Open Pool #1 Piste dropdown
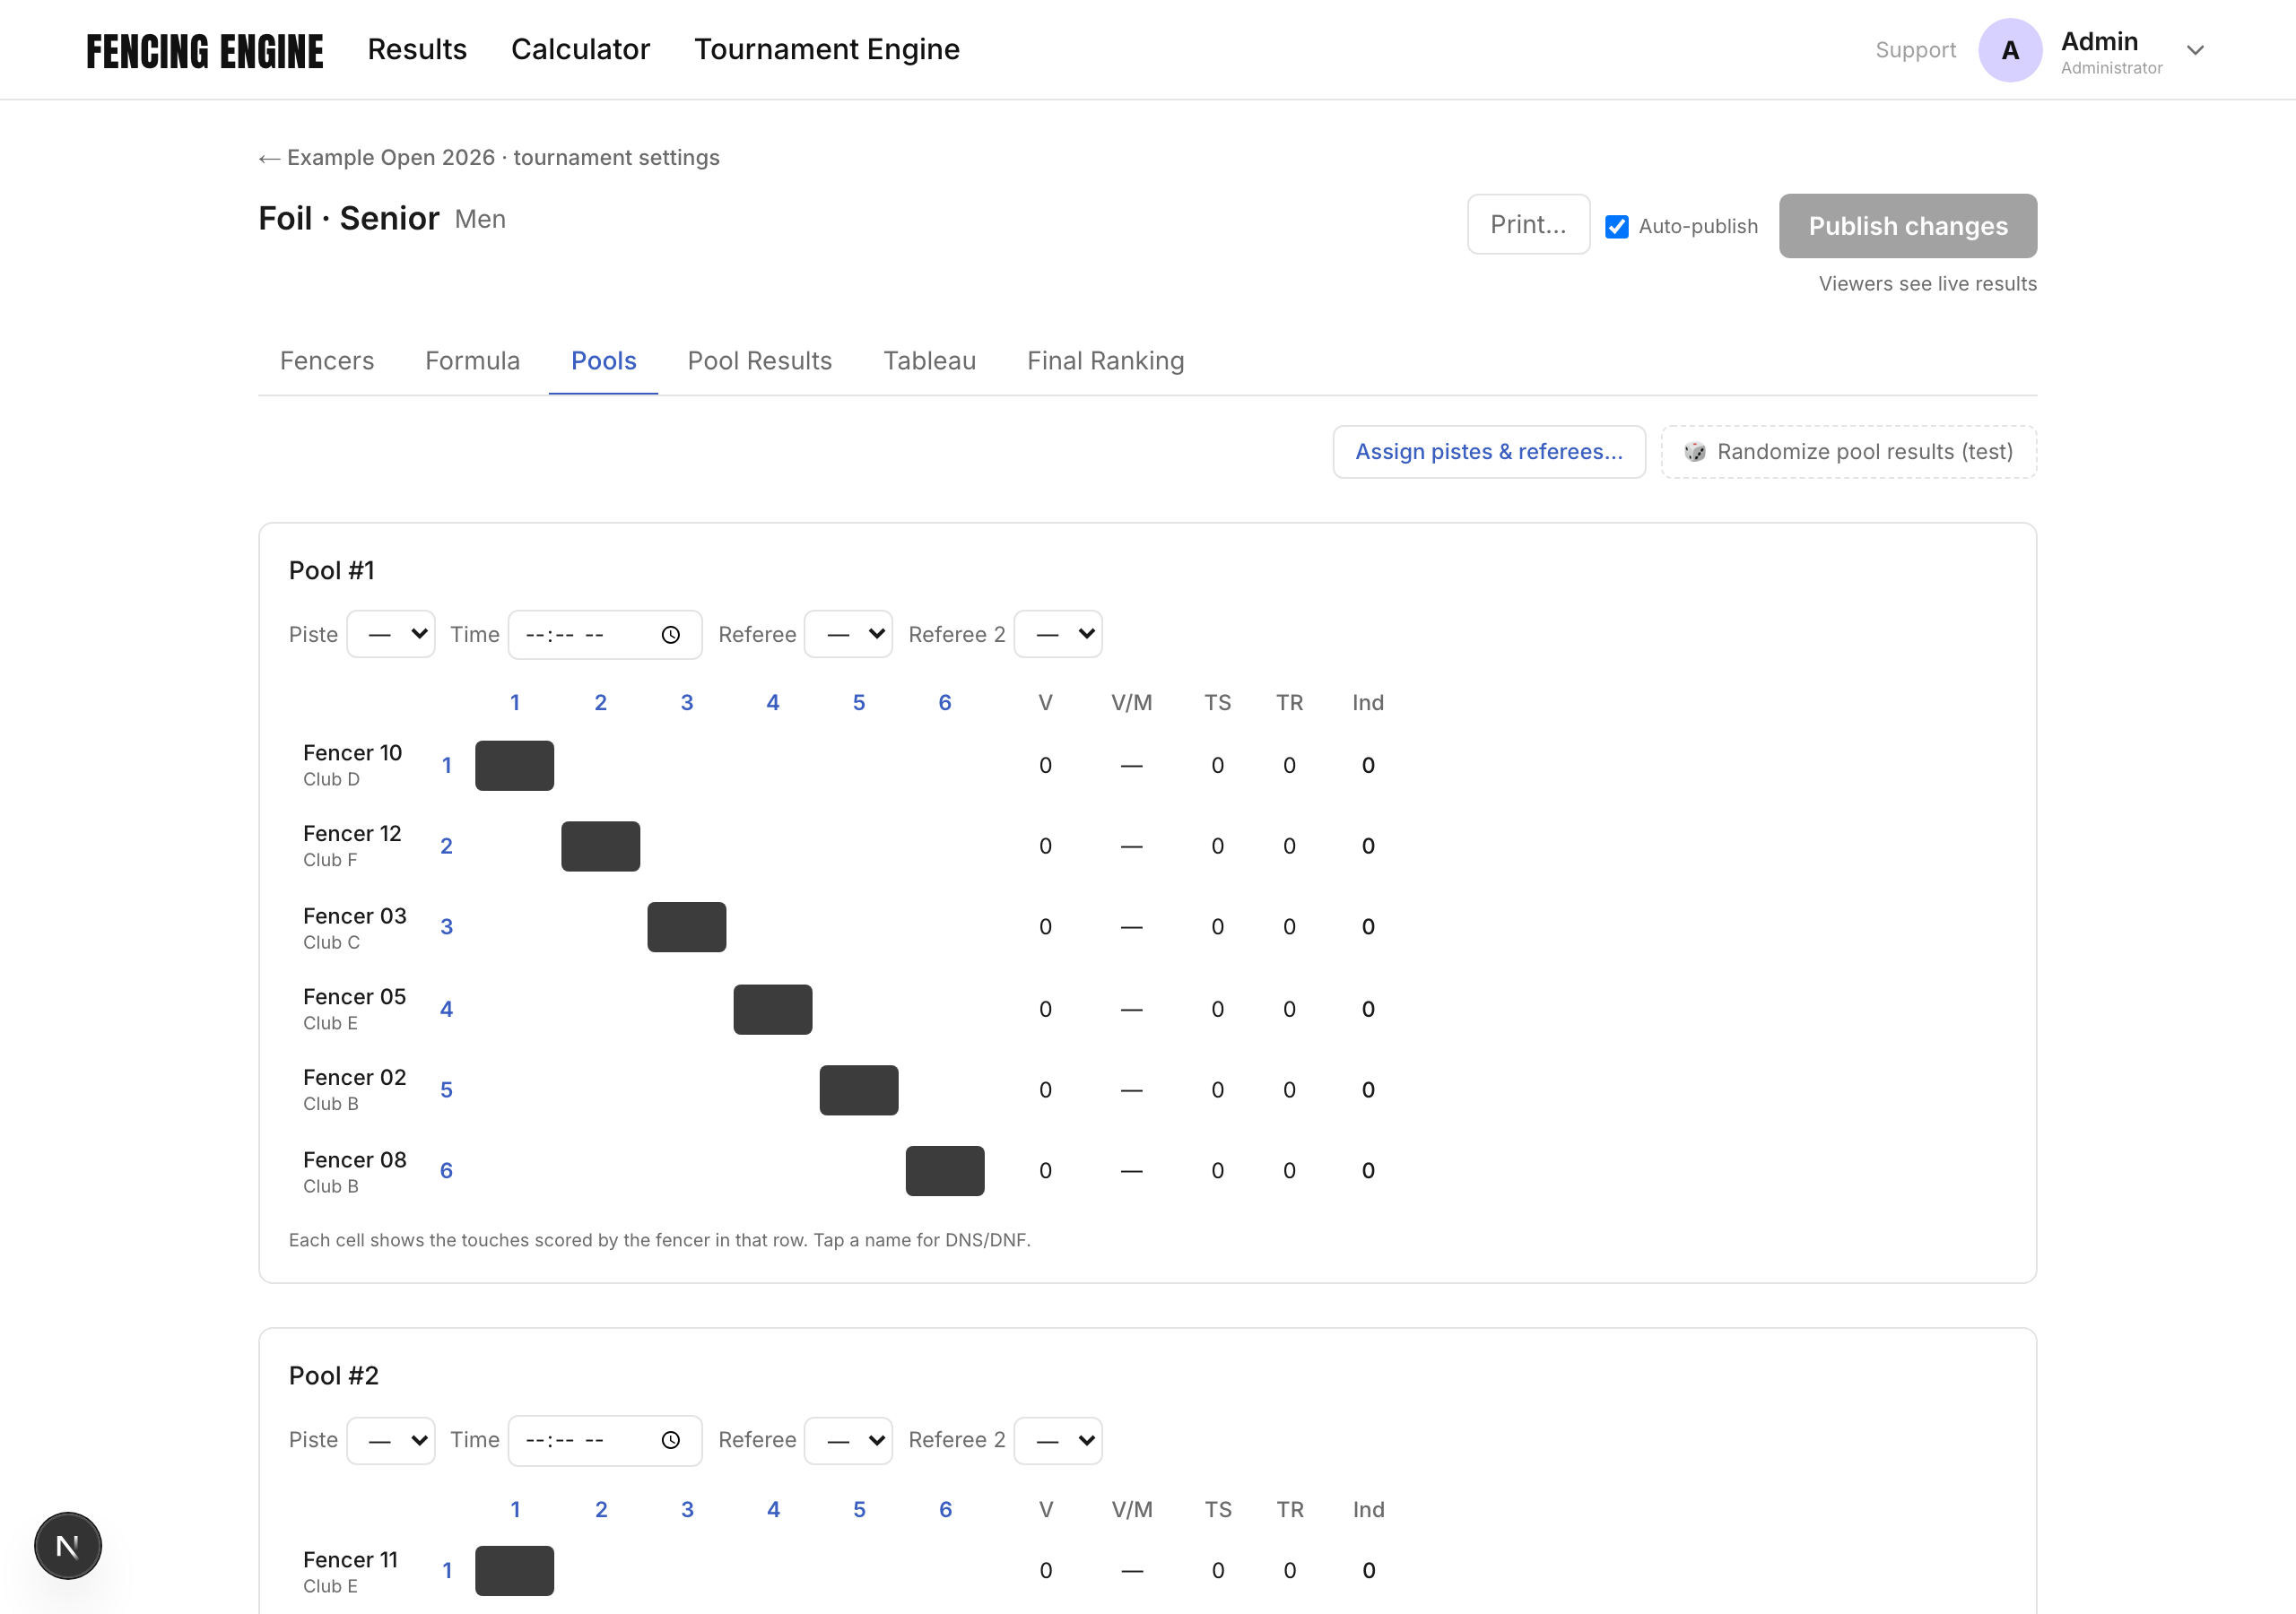 [x=391, y=634]
